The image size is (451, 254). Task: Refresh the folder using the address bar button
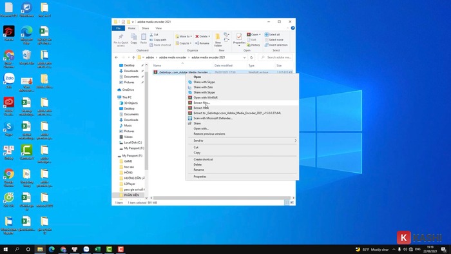point(251,57)
